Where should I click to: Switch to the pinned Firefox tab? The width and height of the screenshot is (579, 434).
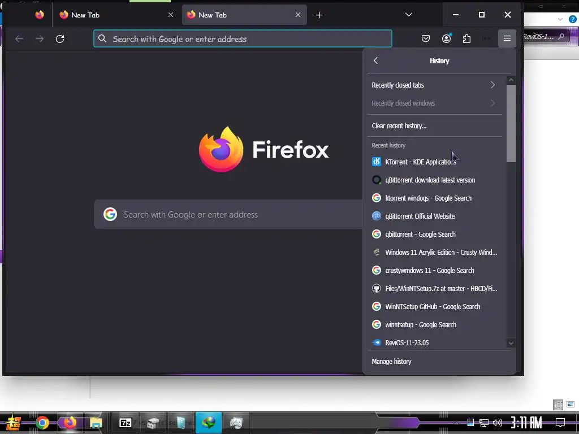(40, 15)
